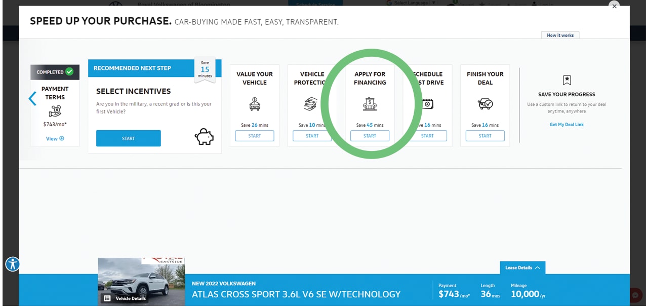
Task: Open the Atlas Cross Sport vehicle photo
Action: tap(141, 281)
